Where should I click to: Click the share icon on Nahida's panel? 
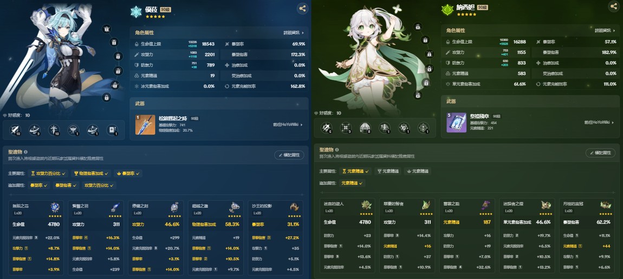614,5
